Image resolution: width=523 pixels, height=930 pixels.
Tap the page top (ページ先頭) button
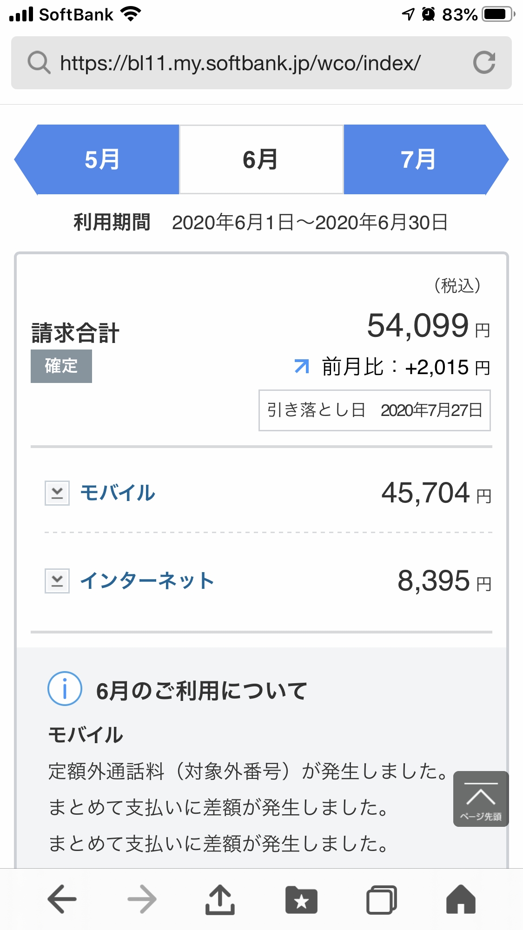pos(481,799)
